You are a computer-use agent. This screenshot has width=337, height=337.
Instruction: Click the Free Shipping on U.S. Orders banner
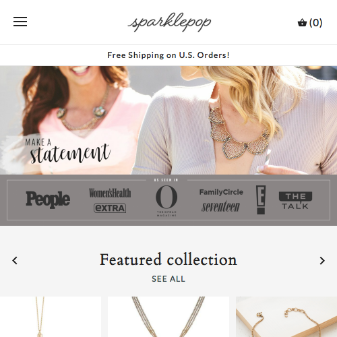168,55
